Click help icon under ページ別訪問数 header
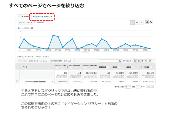 [x=71, y=68]
